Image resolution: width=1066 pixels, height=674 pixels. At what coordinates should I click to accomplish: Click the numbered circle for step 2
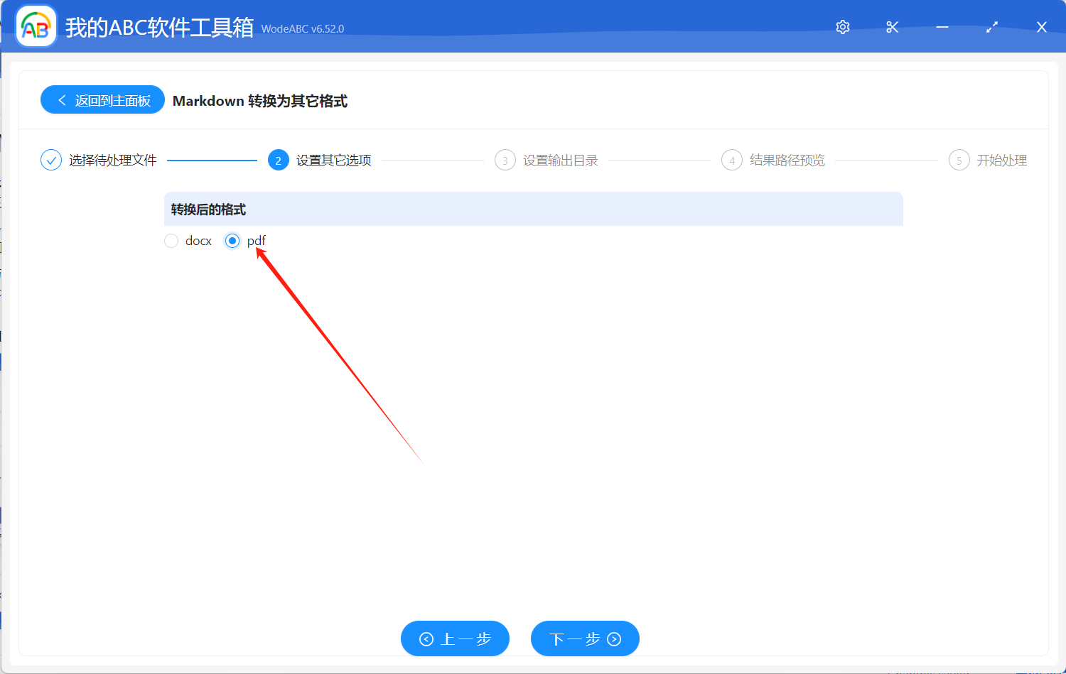278,160
